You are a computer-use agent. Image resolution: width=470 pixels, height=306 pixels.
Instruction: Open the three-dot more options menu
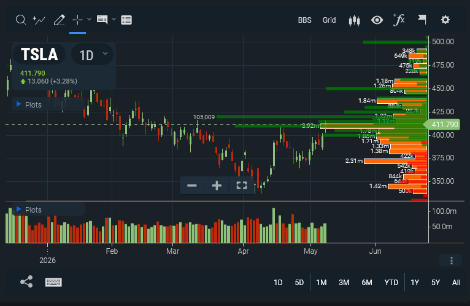tap(452, 261)
